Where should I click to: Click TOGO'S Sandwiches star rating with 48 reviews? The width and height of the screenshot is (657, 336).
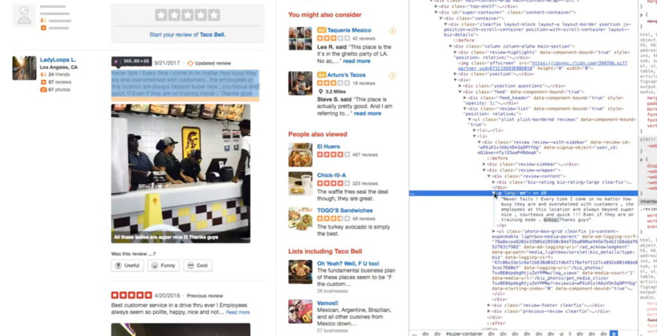tap(333, 219)
